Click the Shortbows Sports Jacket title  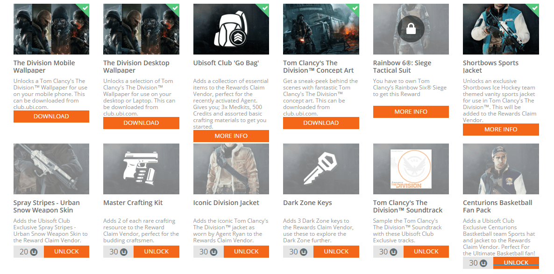pyautogui.click(x=490, y=67)
